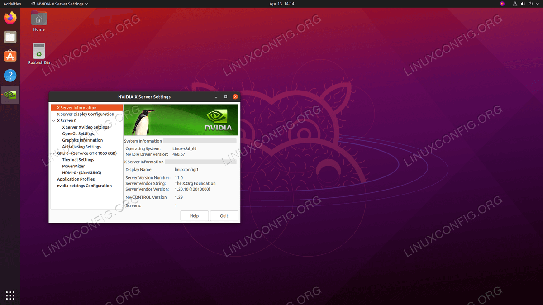This screenshot has height=305, width=543.
Task: Open the NVIDIA X Server Settings app menu
Action: (59, 4)
